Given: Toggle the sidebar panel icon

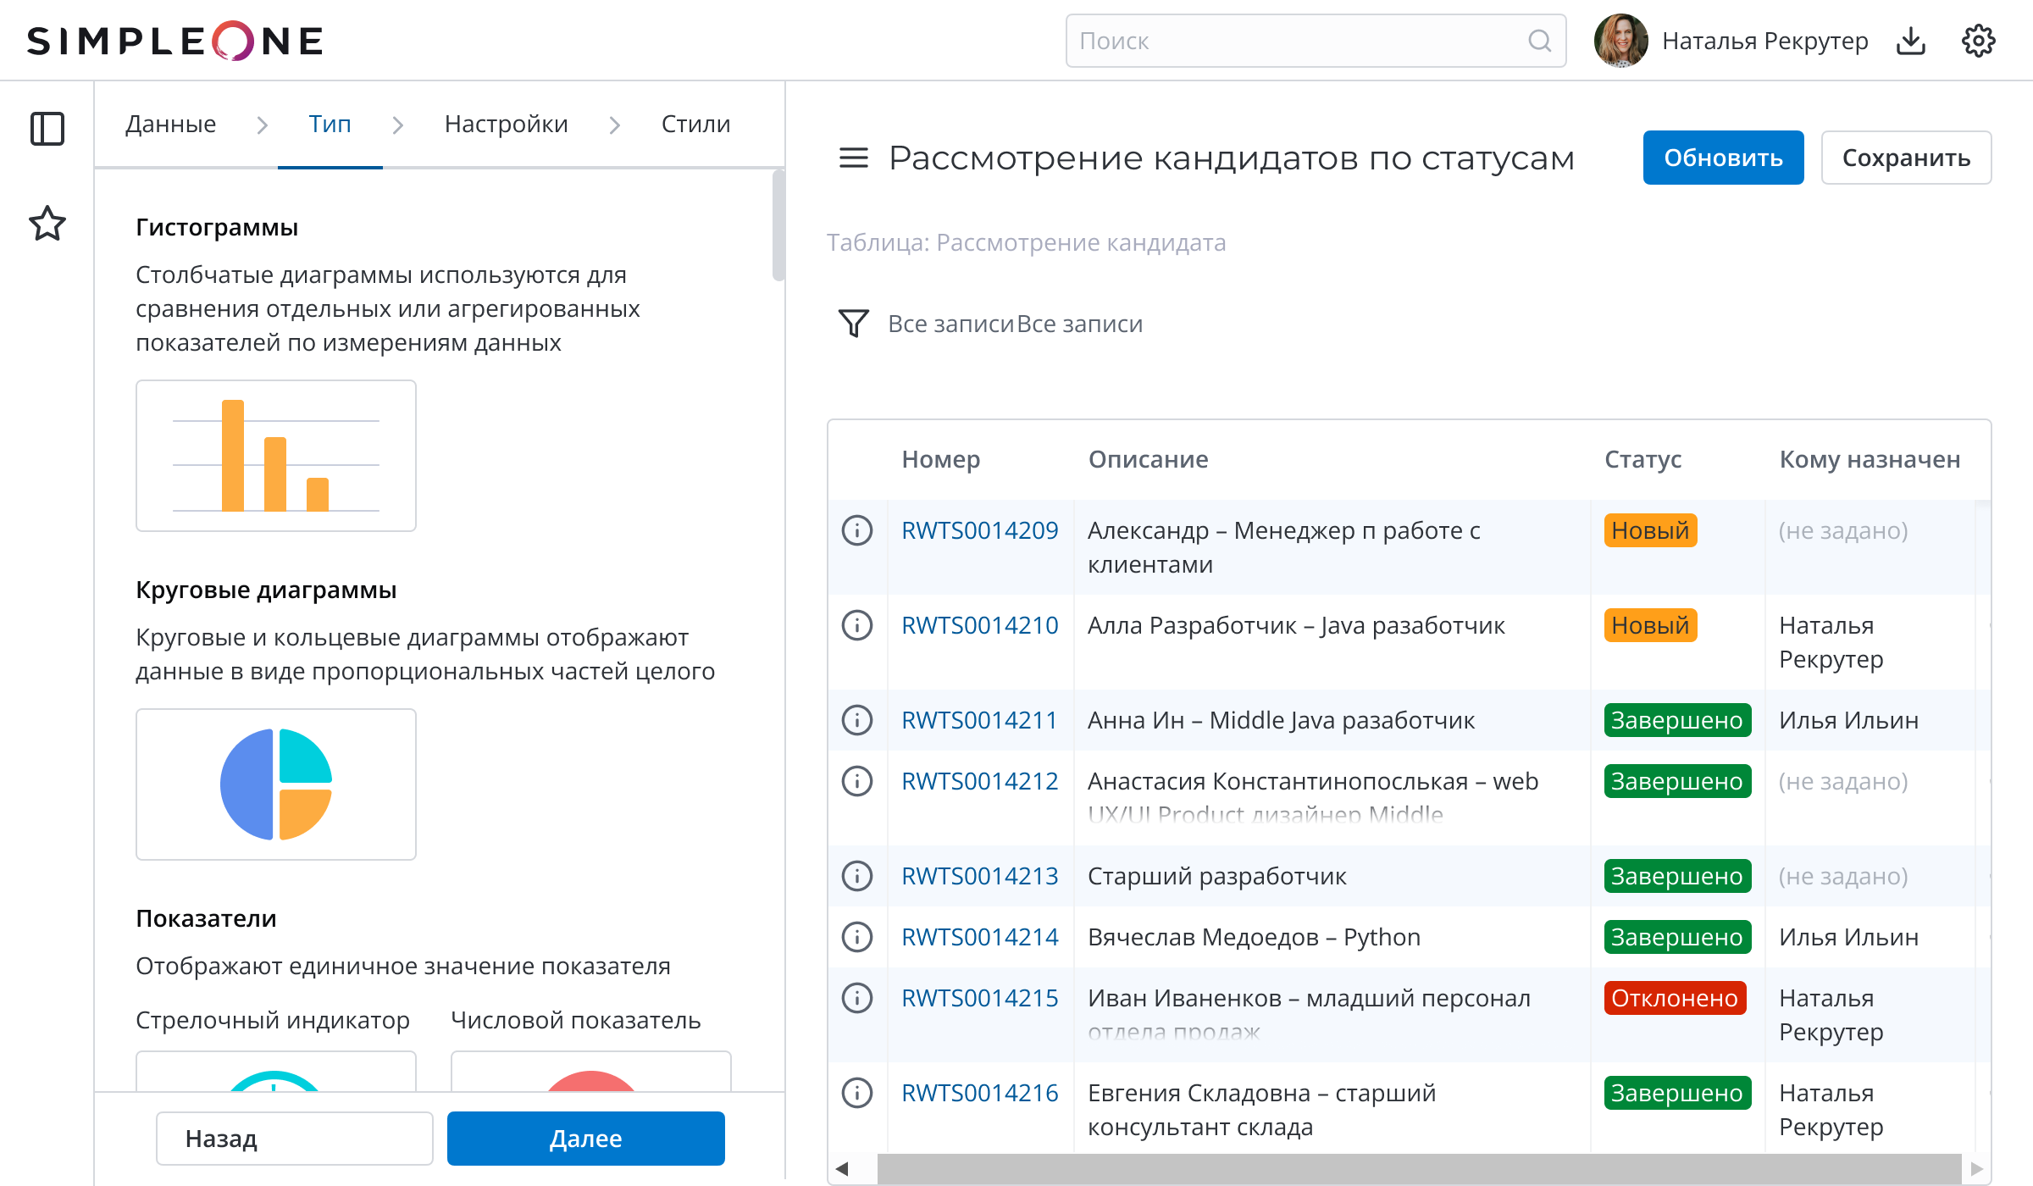Looking at the screenshot, I should pyautogui.click(x=47, y=129).
